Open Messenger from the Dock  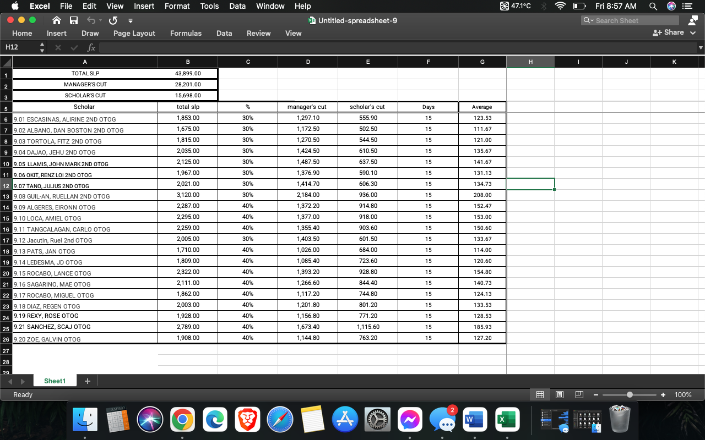coord(410,420)
